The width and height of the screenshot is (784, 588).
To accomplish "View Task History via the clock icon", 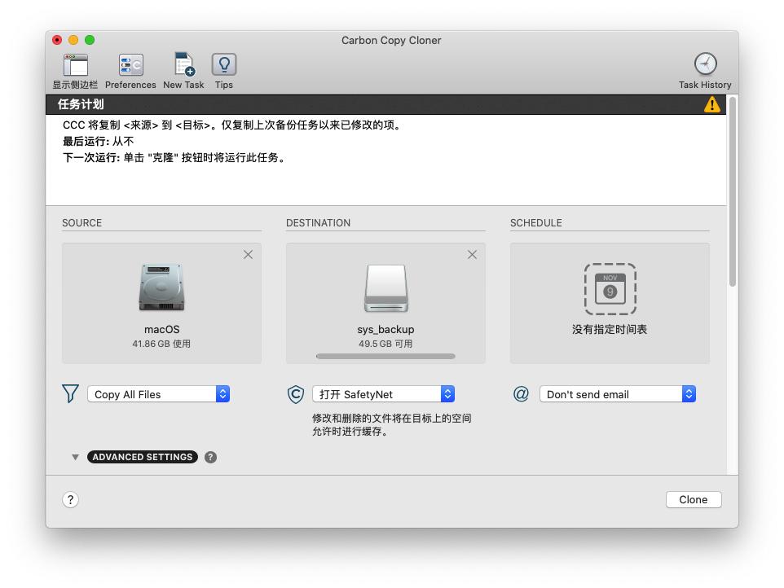I will pos(705,64).
